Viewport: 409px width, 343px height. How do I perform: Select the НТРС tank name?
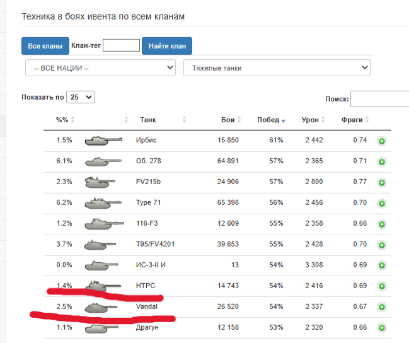point(146,286)
